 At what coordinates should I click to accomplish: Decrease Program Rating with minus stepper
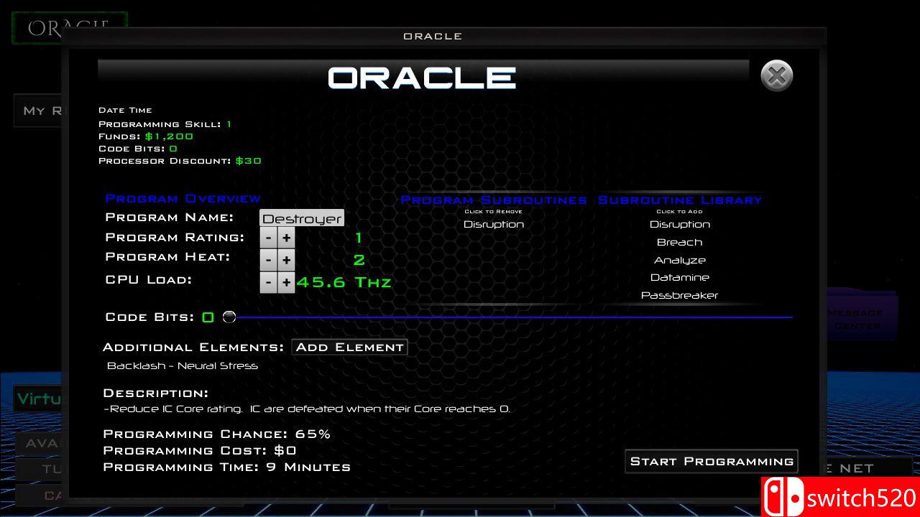coord(268,237)
